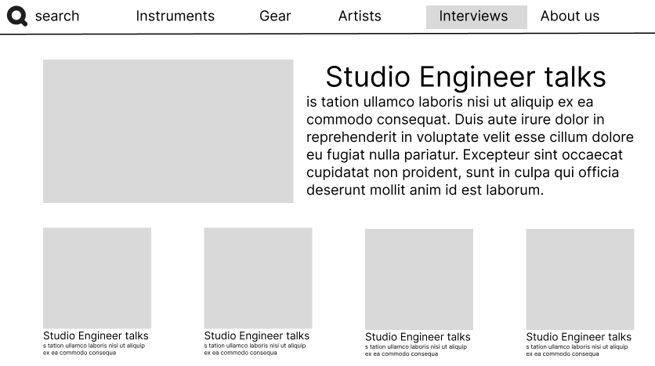Viewport: 655px width, 366px height.
Task: Open the large featured image placeholder
Action: (x=168, y=131)
